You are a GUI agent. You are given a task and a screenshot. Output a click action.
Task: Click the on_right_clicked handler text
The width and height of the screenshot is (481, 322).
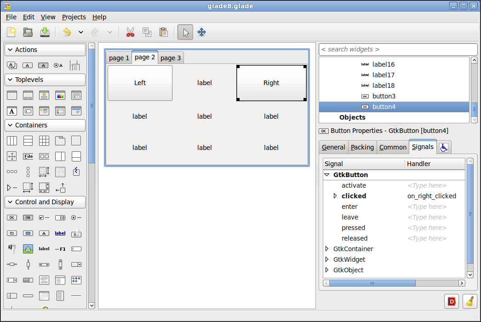coord(432,196)
